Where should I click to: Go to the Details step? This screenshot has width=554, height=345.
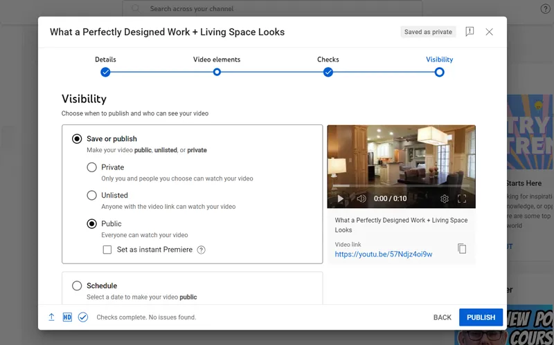click(105, 72)
